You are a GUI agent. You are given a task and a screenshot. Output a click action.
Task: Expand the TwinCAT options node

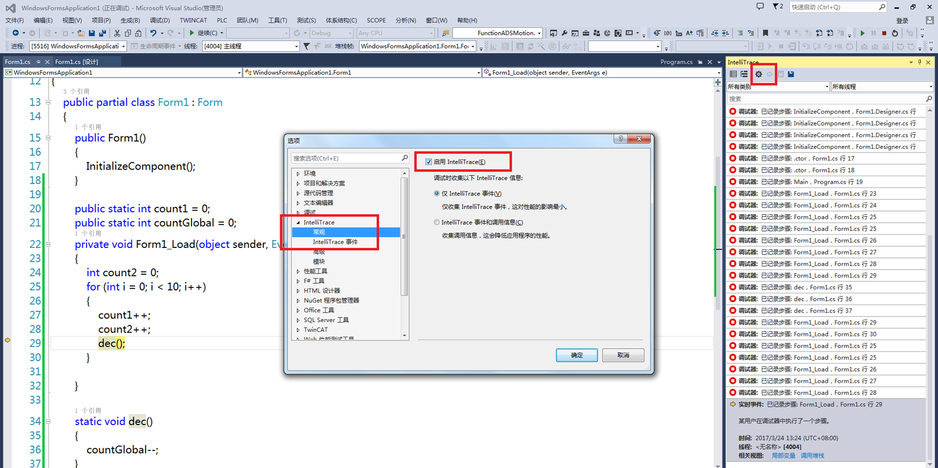pos(298,330)
